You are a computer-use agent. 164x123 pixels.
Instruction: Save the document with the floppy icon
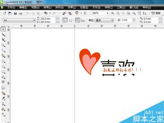[15, 13]
